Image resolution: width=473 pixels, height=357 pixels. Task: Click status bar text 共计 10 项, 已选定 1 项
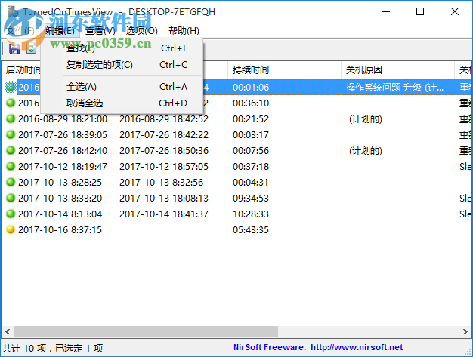(52, 348)
